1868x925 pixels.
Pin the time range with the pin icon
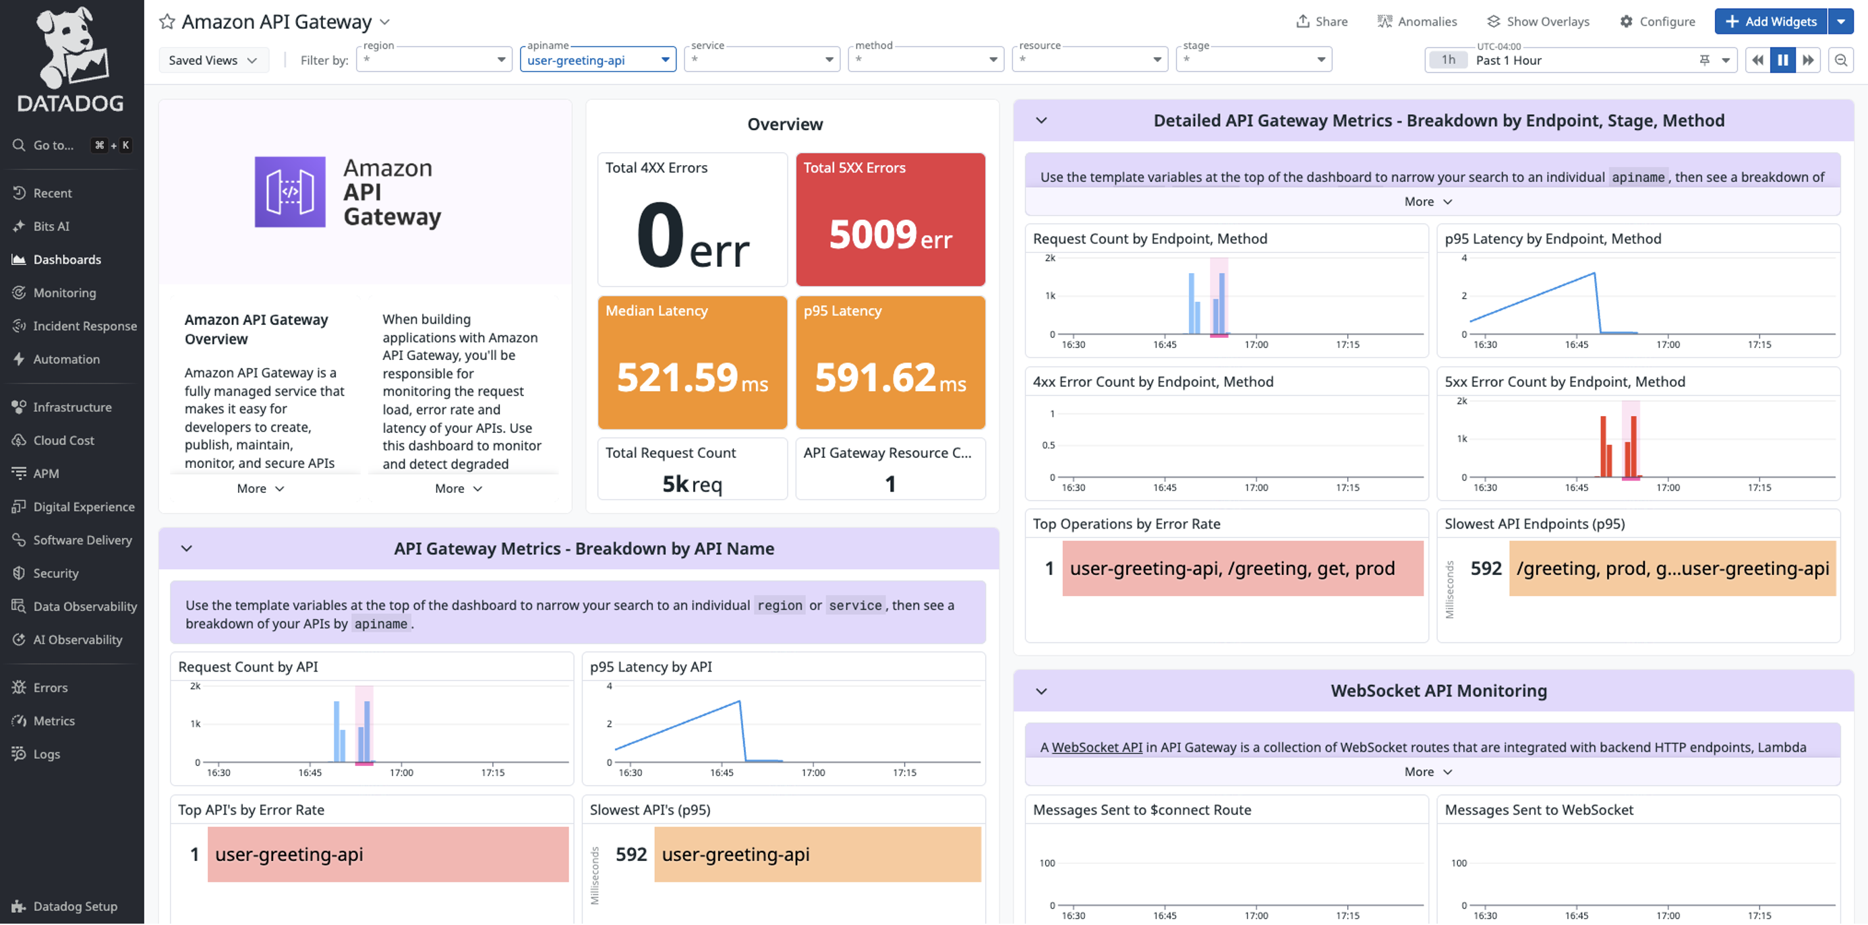[1705, 60]
